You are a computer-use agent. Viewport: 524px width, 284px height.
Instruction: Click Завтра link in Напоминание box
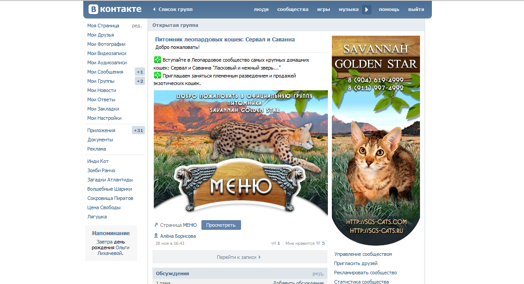pyautogui.click(x=104, y=242)
